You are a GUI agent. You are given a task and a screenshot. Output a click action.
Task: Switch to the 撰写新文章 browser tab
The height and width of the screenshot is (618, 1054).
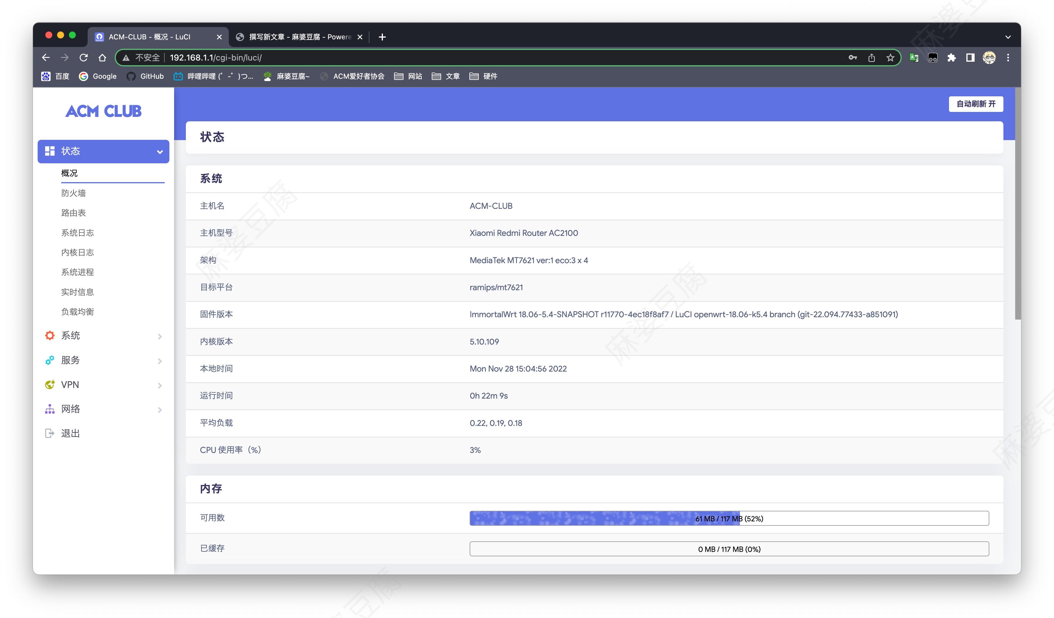299,37
